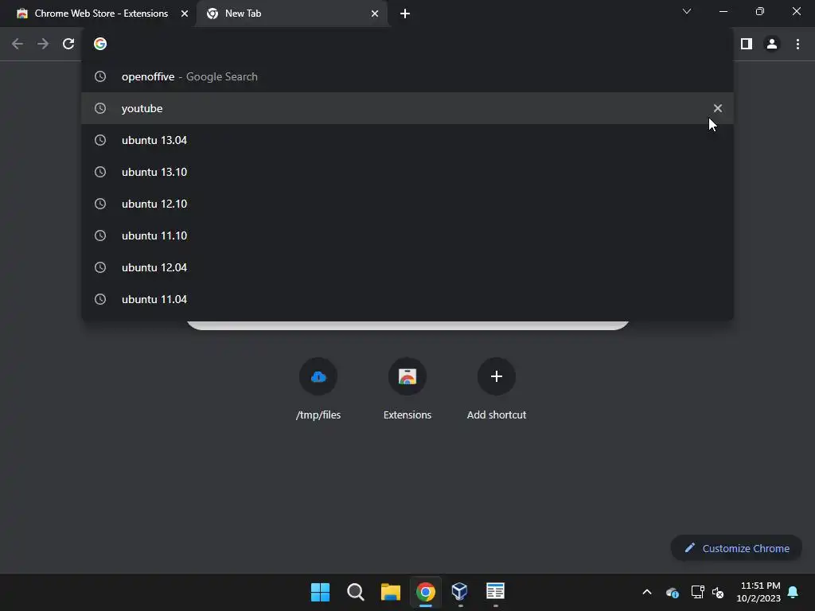
Task: Click the cloud sync tray icon
Action: (x=672, y=592)
